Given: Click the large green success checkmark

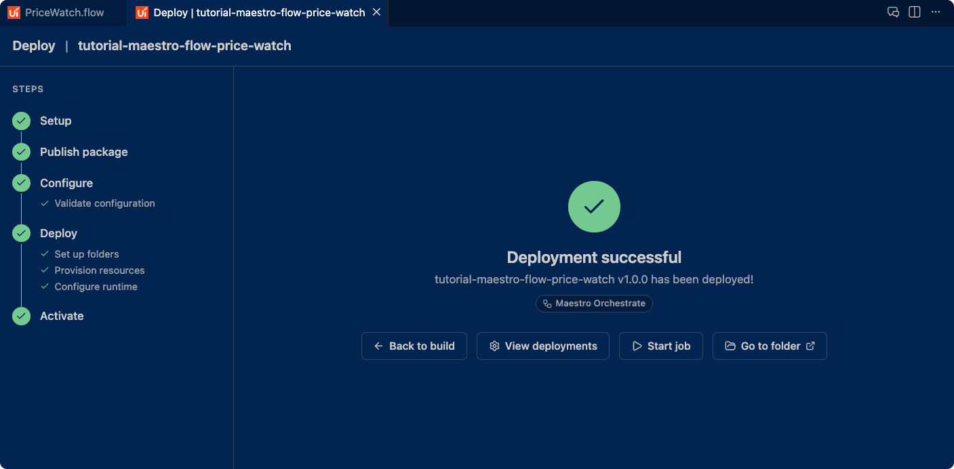Looking at the screenshot, I should point(594,207).
